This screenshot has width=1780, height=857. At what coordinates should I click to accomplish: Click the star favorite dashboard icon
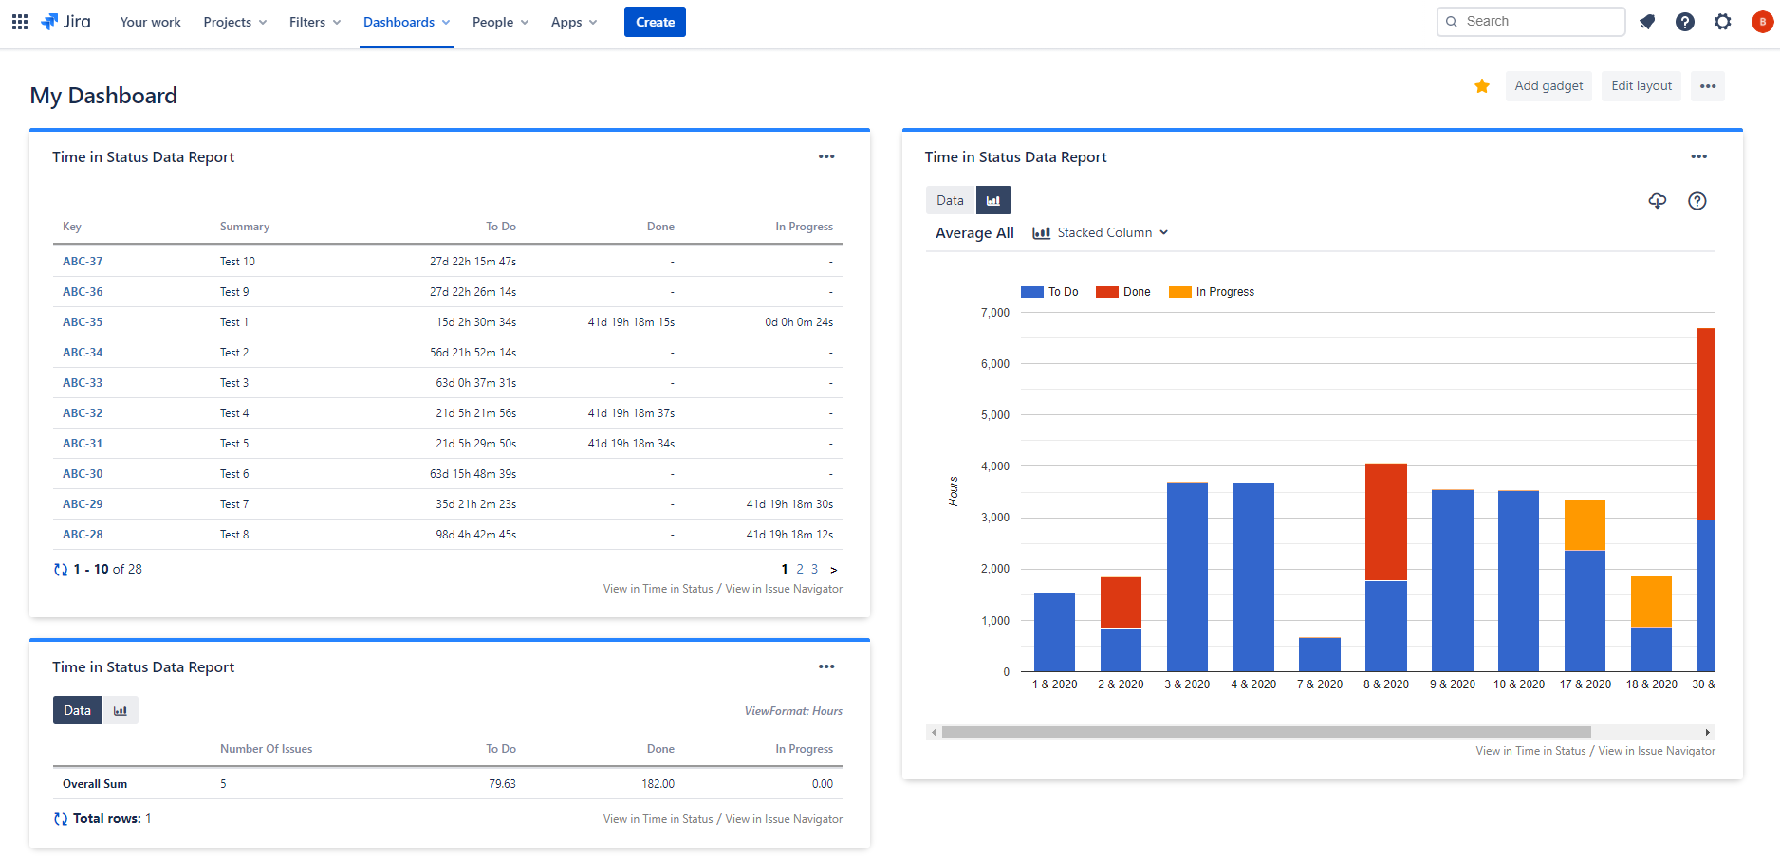[1482, 86]
